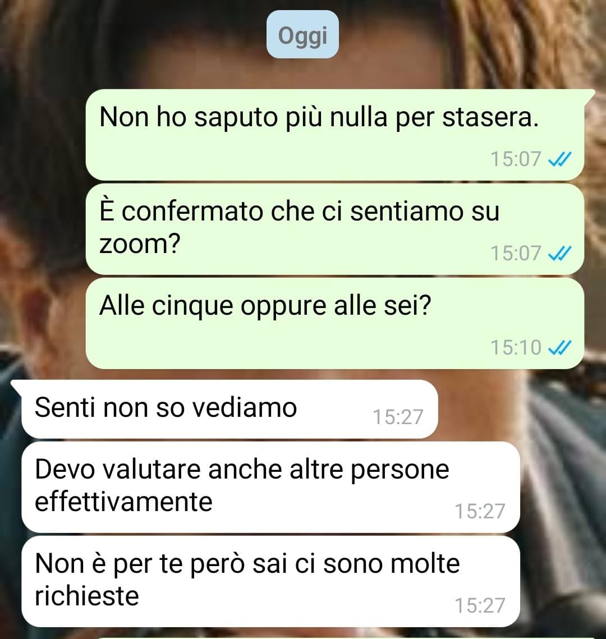Click the "Oggi" date chip

click(303, 35)
